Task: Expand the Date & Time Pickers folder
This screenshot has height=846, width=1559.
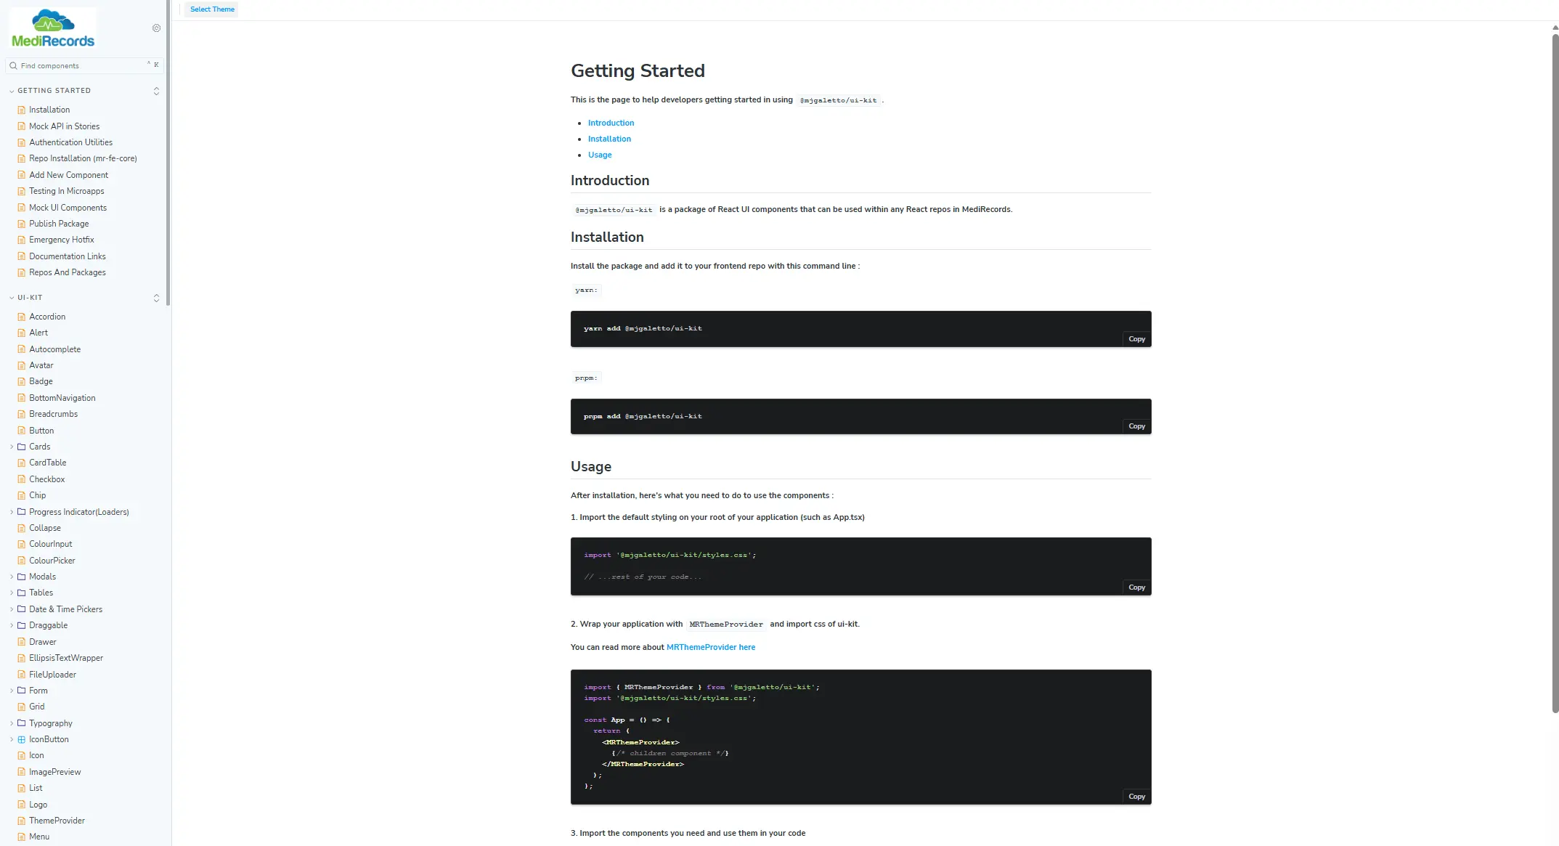Action: point(12,609)
